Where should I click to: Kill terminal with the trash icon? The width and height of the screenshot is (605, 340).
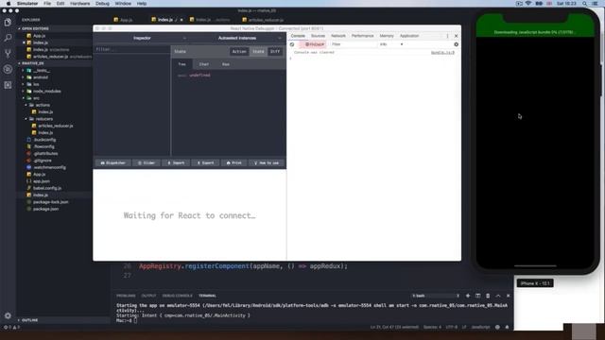[488, 296]
